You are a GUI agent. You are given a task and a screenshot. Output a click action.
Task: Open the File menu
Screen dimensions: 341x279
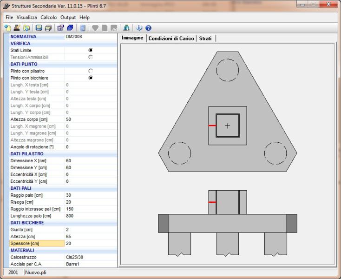pos(9,17)
